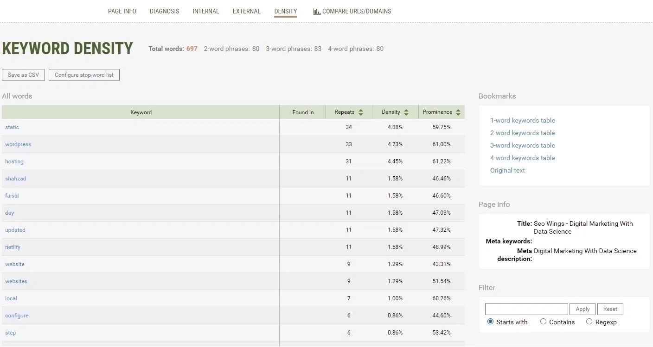Sort the Prominence column ascending
653x347 pixels.
[459, 110]
